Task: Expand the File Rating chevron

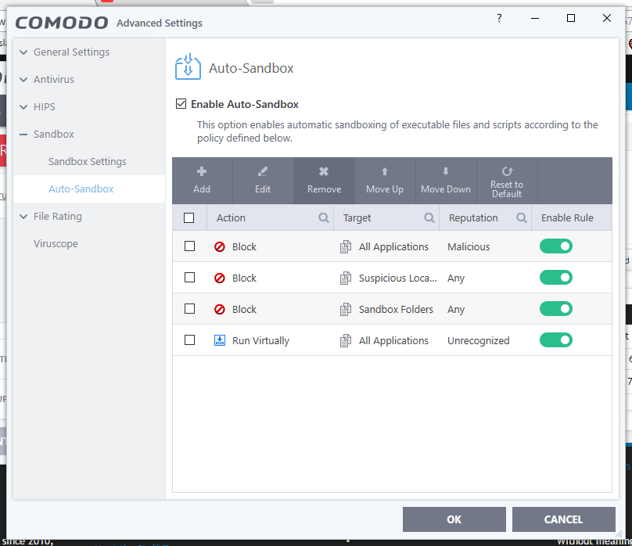Action: pos(23,217)
